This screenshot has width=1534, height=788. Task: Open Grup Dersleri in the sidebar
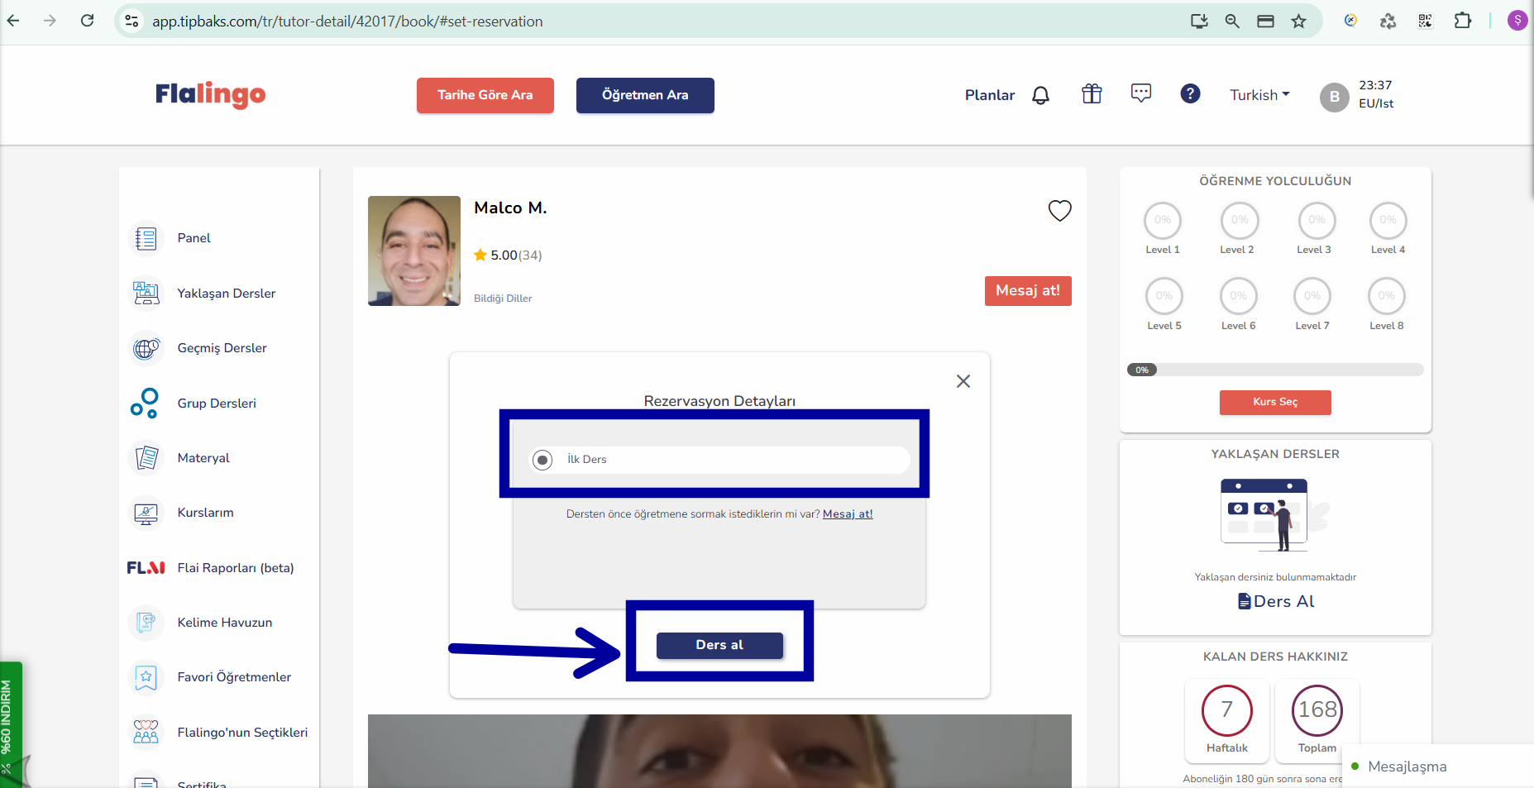217,404
